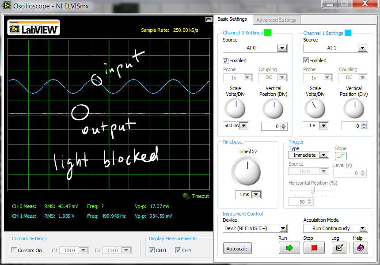Click the graph display toggle icon at top-right
This screenshot has width=380, height=265.
(x=209, y=19)
